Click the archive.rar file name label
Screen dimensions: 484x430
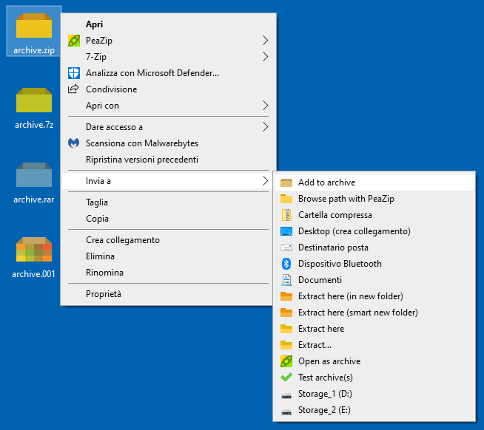pos(34,199)
